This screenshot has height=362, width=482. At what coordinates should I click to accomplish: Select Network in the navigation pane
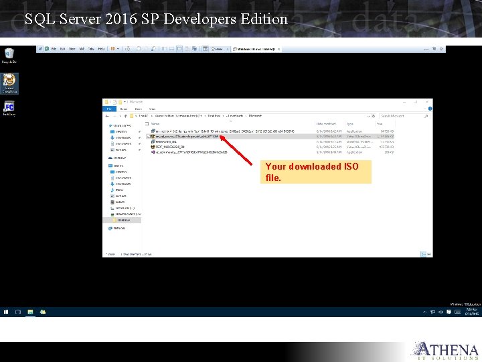(116, 229)
